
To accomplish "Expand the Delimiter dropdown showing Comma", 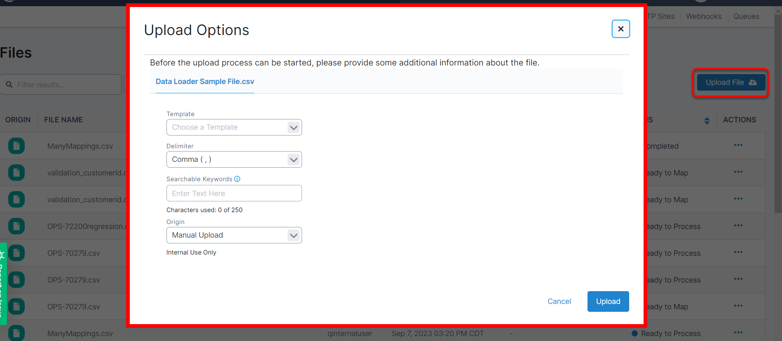I will 234,159.
